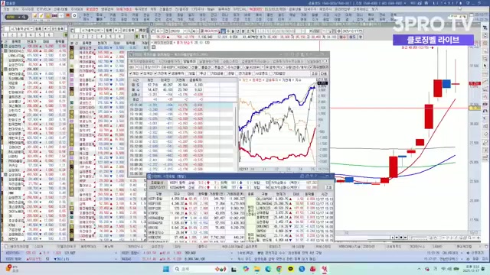Click the red 매수 button above the candlestick chart
This screenshot has height=275, width=490.
point(343,37)
